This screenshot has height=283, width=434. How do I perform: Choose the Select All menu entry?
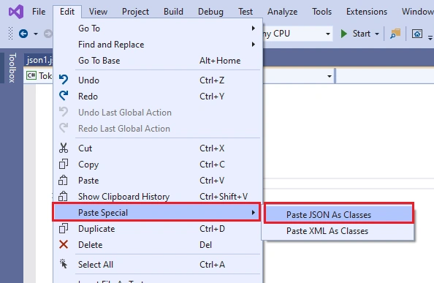point(158,265)
